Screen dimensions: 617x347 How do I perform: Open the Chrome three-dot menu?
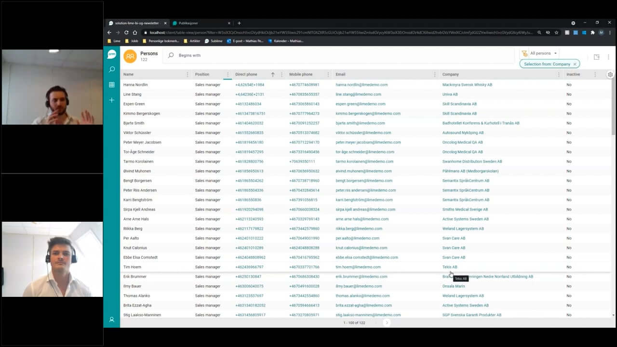[x=610, y=32]
